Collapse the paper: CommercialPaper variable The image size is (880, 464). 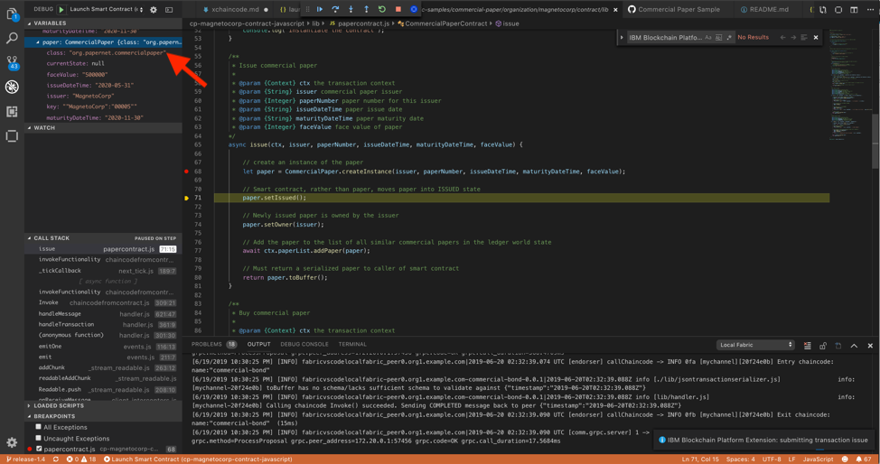(x=38, y=42)
